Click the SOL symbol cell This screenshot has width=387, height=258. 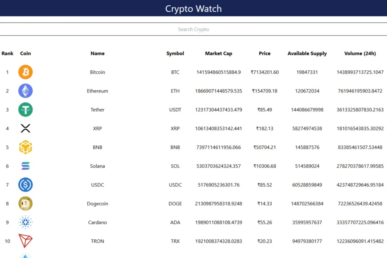175,166
